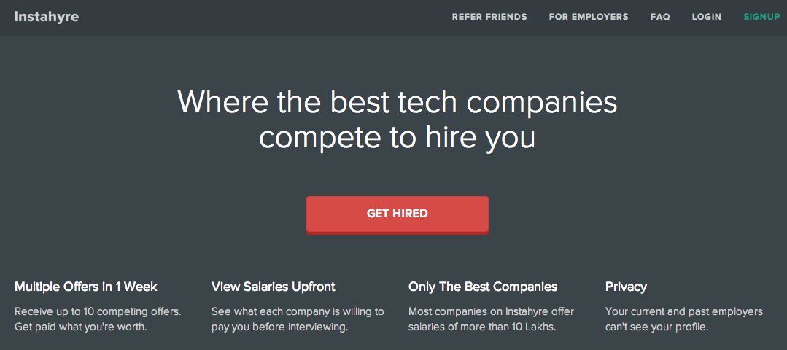Select the "View Salaries Upfront" heading
This screenshot has width=787, height=350.
tap(274, 287)
